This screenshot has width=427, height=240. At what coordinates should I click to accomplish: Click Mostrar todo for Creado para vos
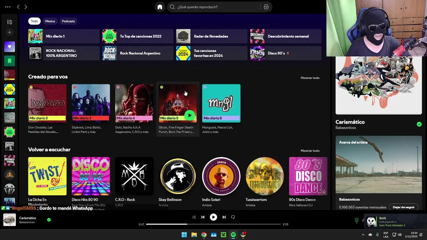tap(310, 78)
